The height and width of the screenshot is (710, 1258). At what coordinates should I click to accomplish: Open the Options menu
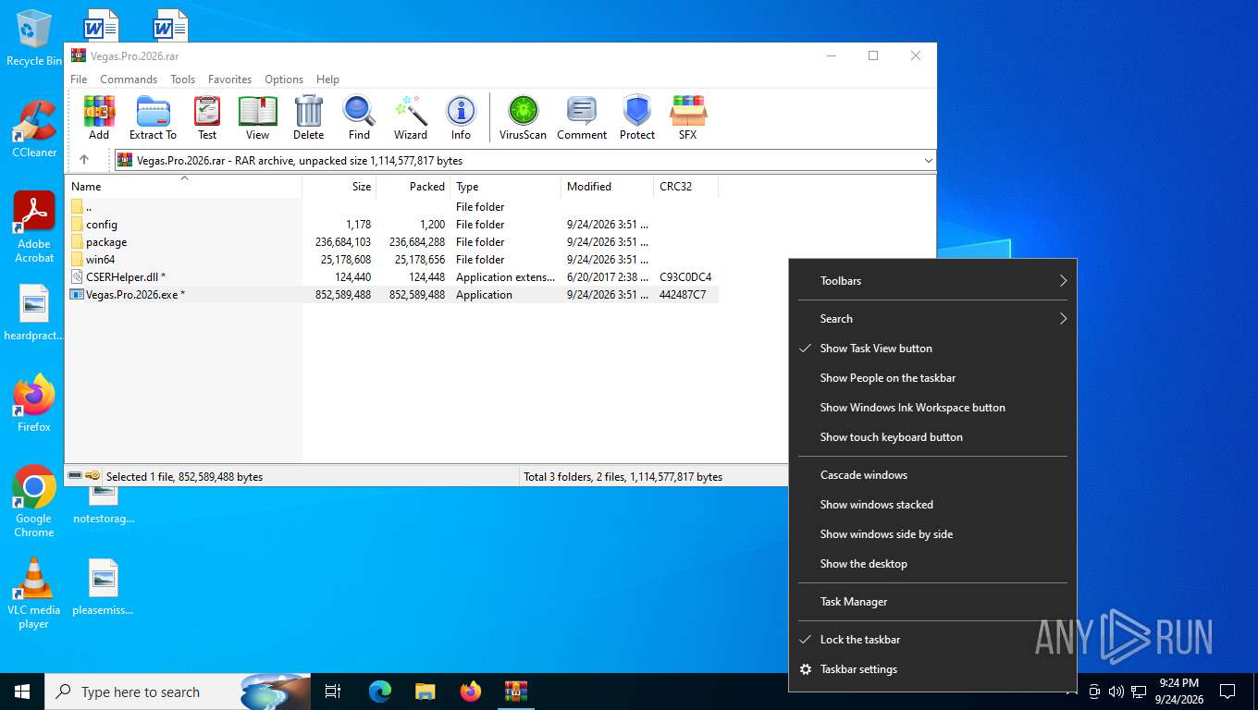click(x=284, y=80)
